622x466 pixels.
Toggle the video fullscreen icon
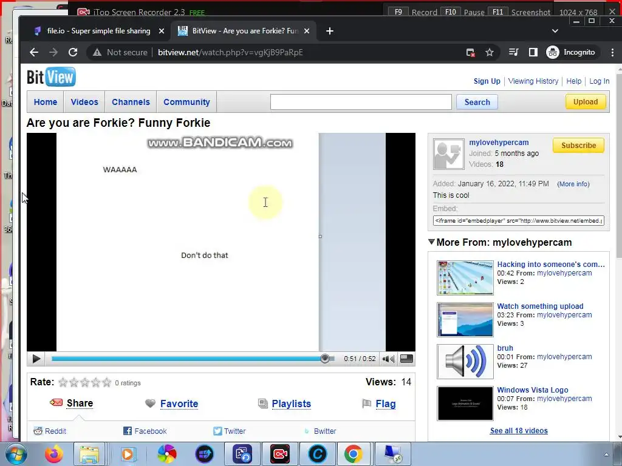click(x=406, y=359)
